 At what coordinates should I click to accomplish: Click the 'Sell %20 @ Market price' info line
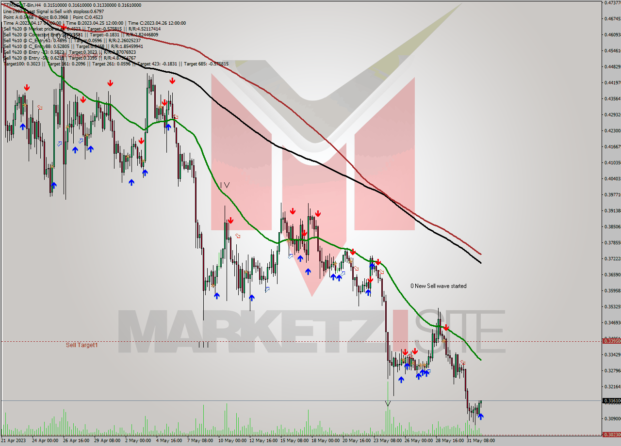click(82, 29)
